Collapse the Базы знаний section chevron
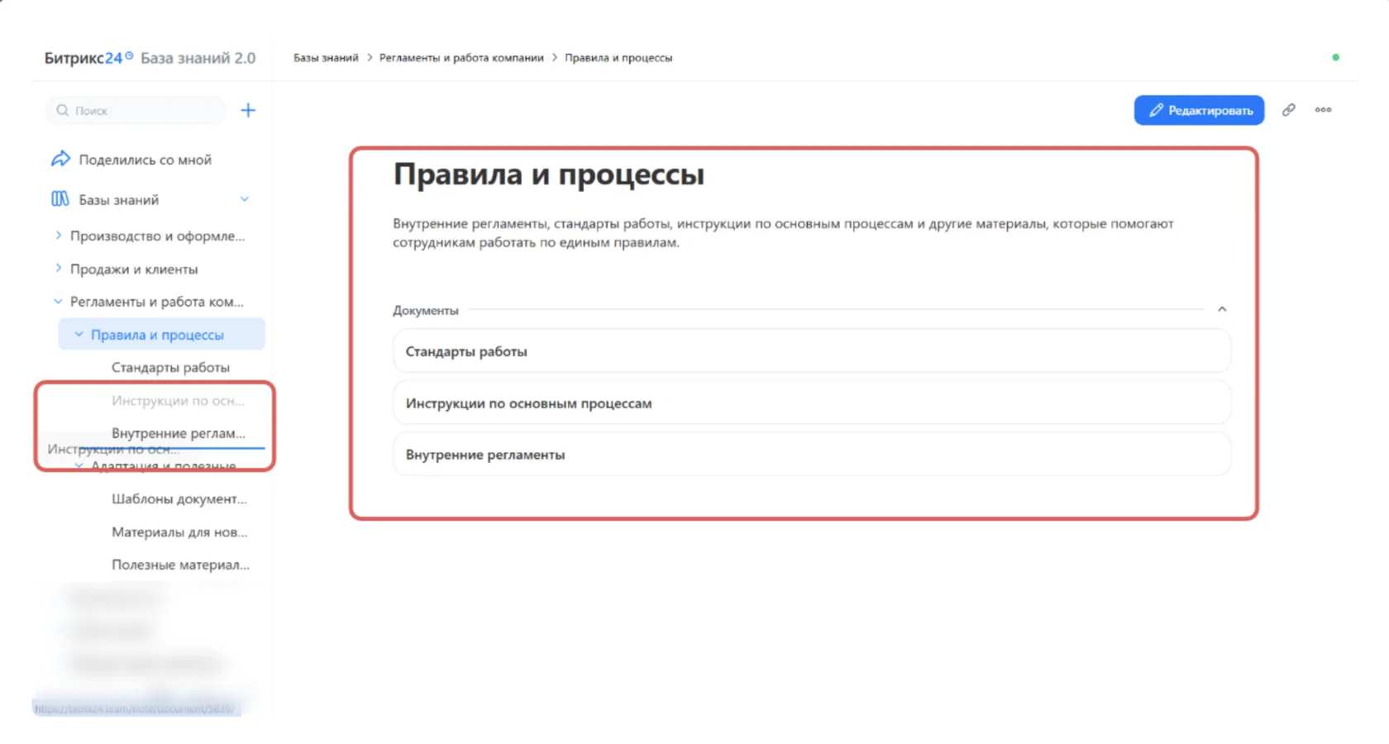The height and width of the screenshot is (744, 1389). (x=245, y=199)
